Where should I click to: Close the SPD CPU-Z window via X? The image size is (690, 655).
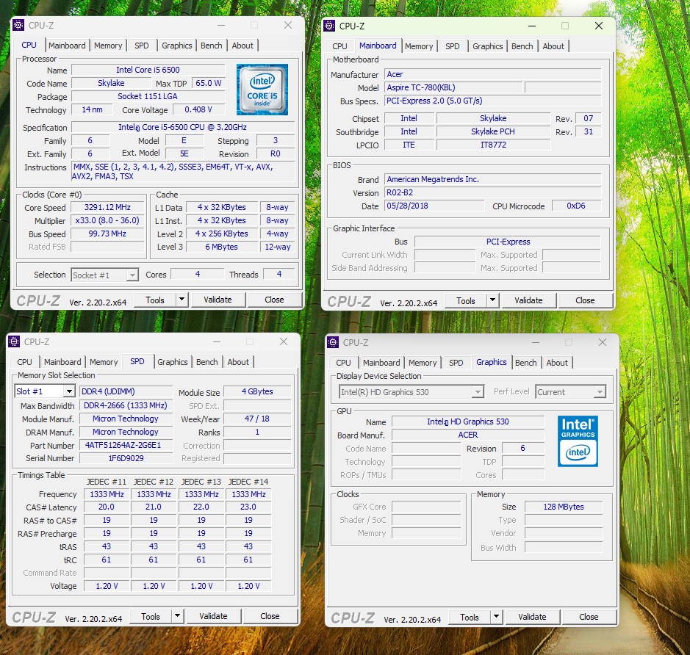click(x=284, y=341)
